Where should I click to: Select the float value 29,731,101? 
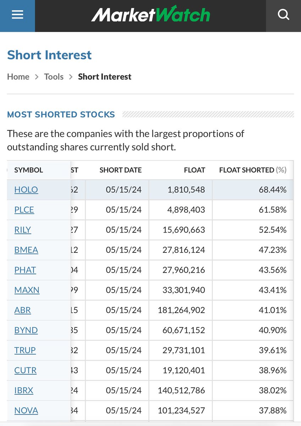point(184,350)
